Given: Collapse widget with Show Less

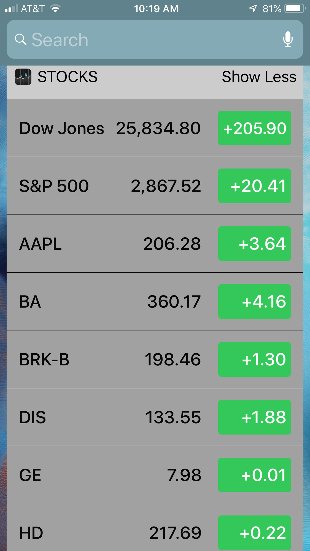Looking at the screenshot, I should [x=259, y=77].
